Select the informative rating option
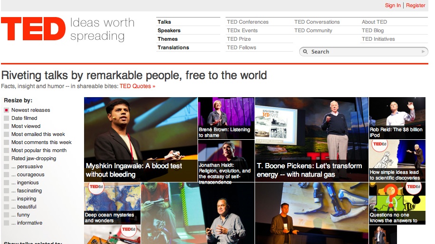 [6, 223]
